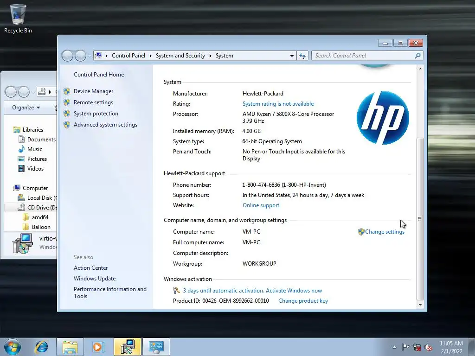
Task: Click the vertical scrollbar thumb in System window
Action: pos(420,219)
